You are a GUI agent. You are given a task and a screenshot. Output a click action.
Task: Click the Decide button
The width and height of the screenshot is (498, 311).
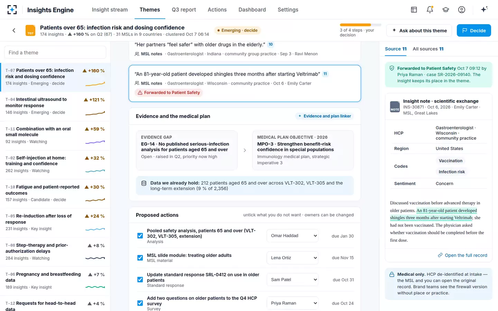[x=474, y=30]
